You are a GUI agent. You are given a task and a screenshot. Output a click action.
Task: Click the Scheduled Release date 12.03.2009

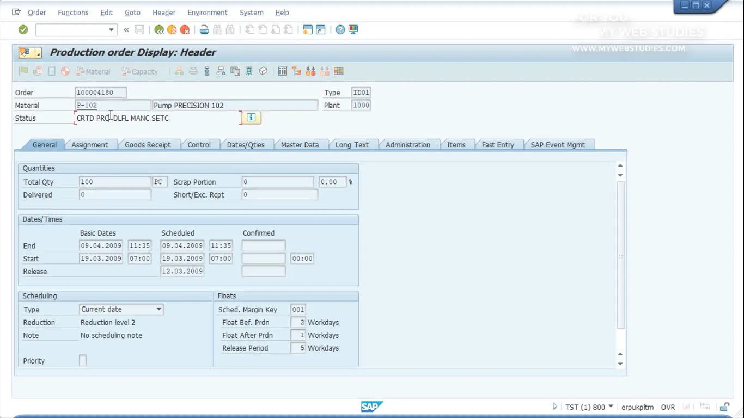(182, 271)
